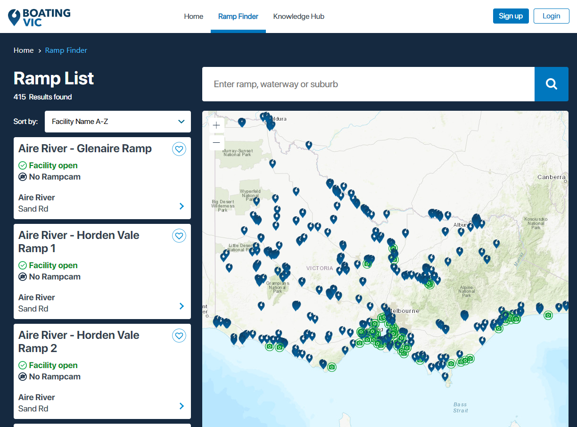Open the Sort by dropdown

pos(117,122)
